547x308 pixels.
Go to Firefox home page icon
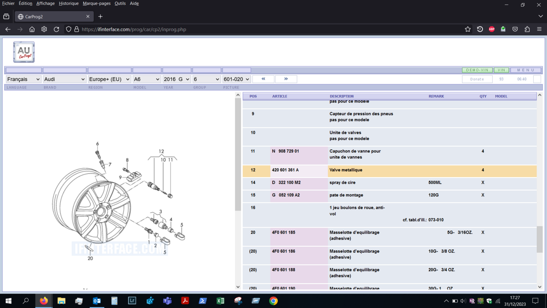pos(32,30)
